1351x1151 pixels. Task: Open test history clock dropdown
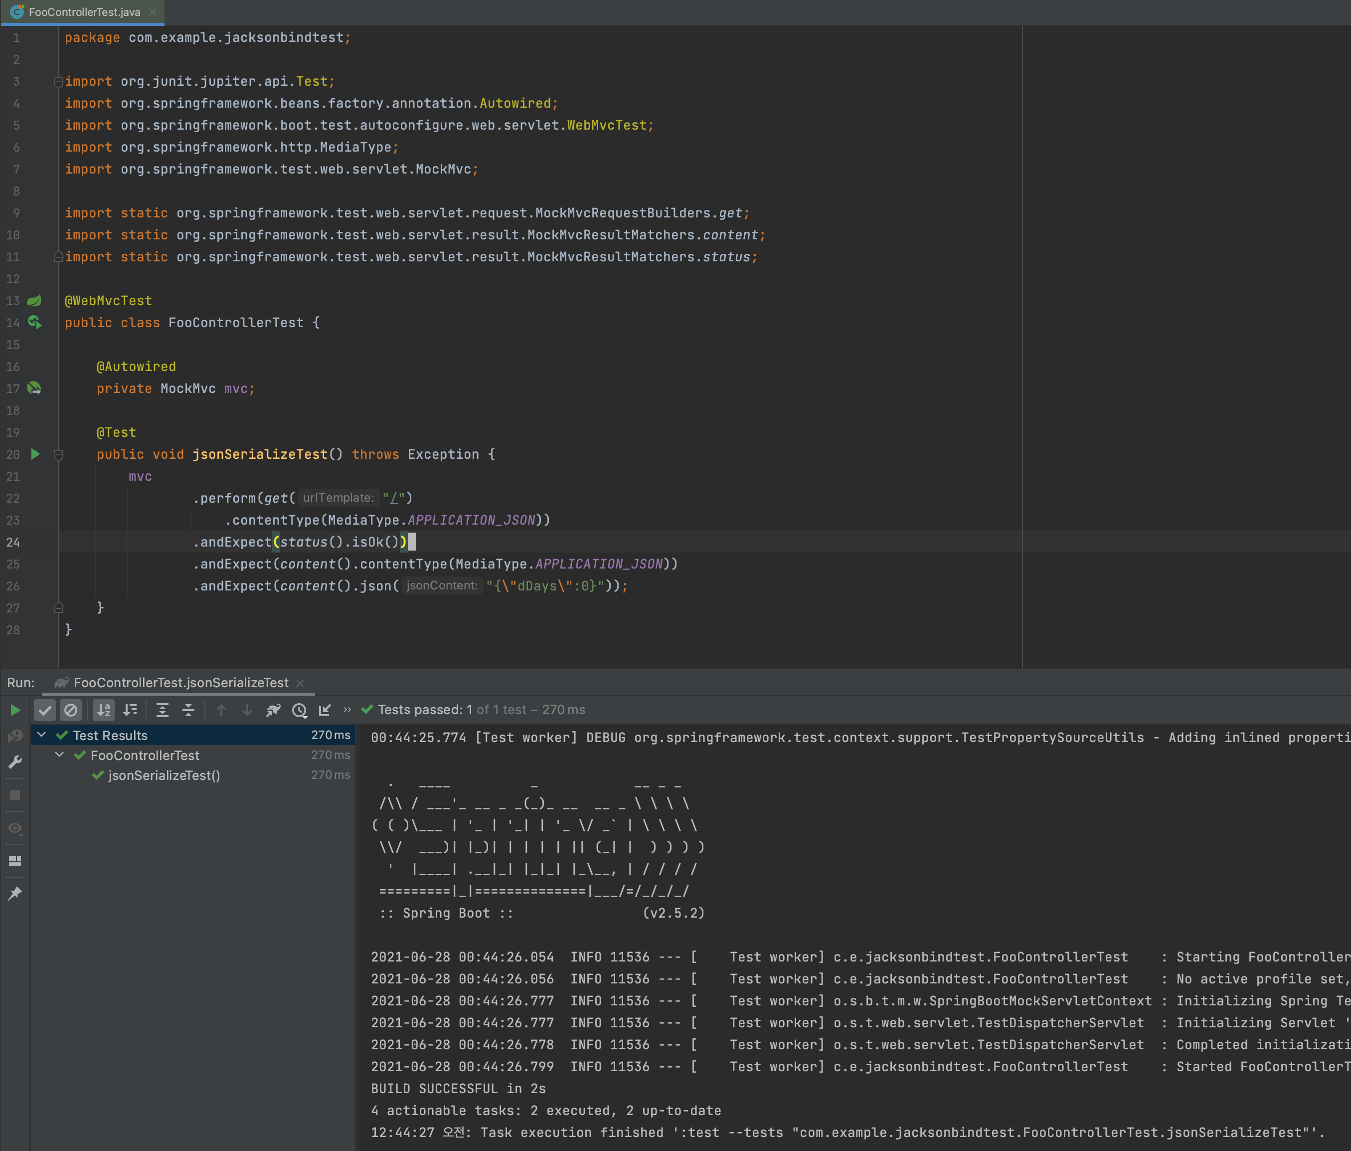(x=299, y=710)
